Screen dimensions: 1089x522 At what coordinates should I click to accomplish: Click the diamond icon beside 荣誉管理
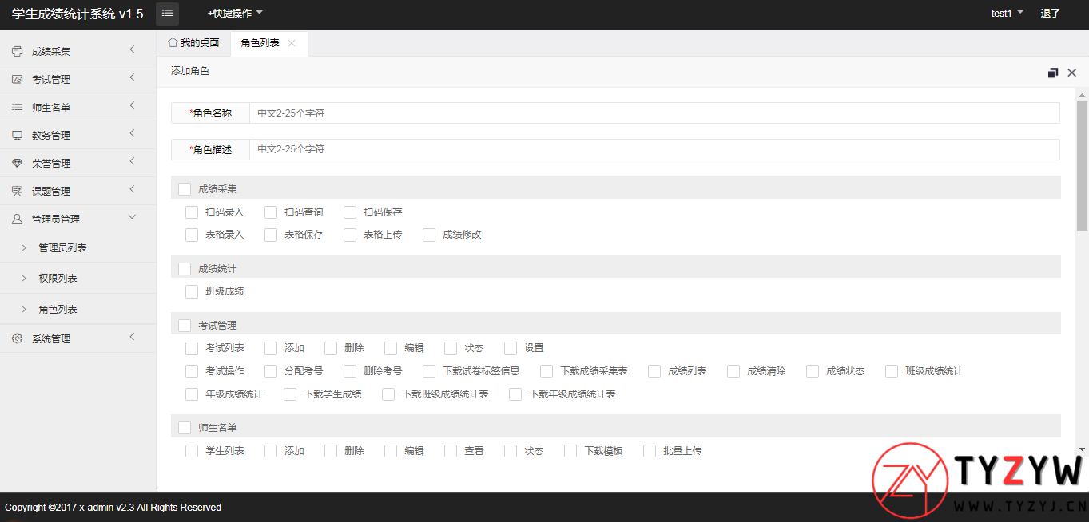point(17,164)
